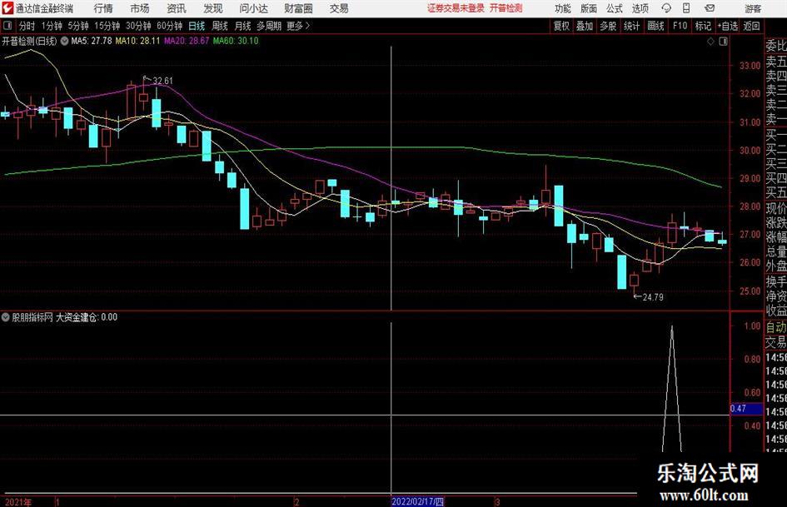Click the MA5: 27.78 indicator value
787x507 pixels.
pyautogui.click(x=92, y=41)
